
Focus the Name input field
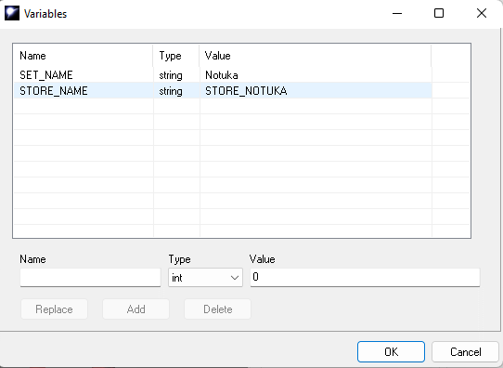tap(90, 278)
